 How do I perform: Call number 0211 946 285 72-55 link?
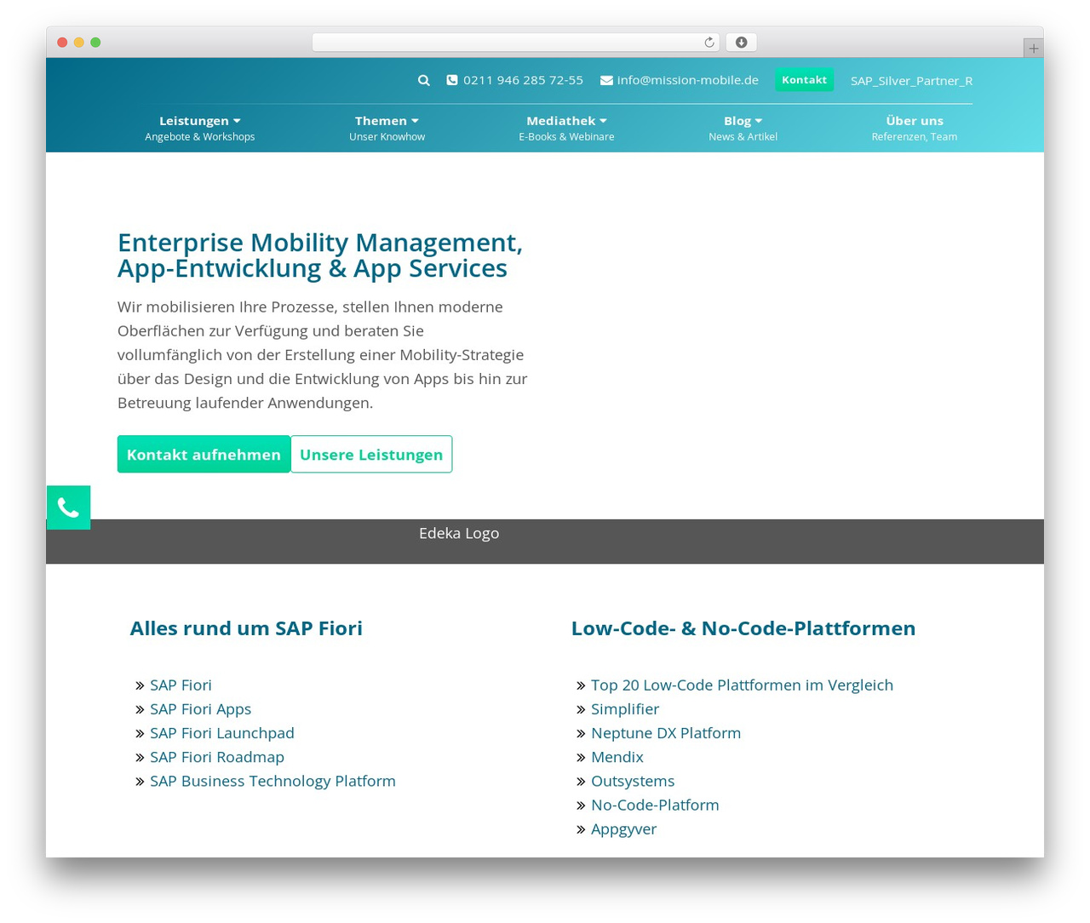click(x=523, y=80)
